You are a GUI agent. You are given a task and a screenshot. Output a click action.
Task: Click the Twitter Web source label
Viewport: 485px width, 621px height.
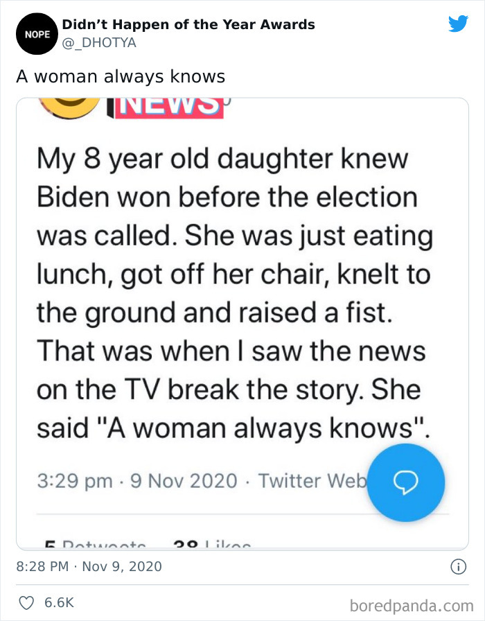click(313, 481)
